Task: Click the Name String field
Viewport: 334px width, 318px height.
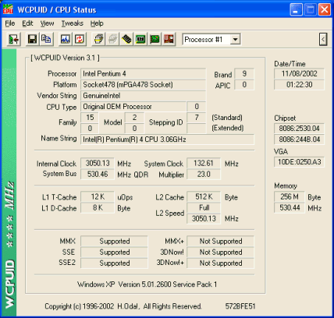Action: pos(167,140)
